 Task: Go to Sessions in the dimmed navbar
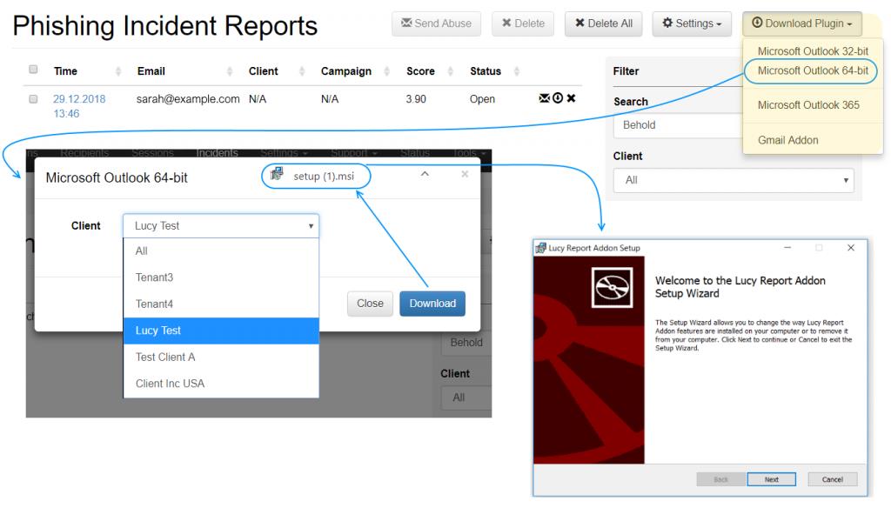152,153
